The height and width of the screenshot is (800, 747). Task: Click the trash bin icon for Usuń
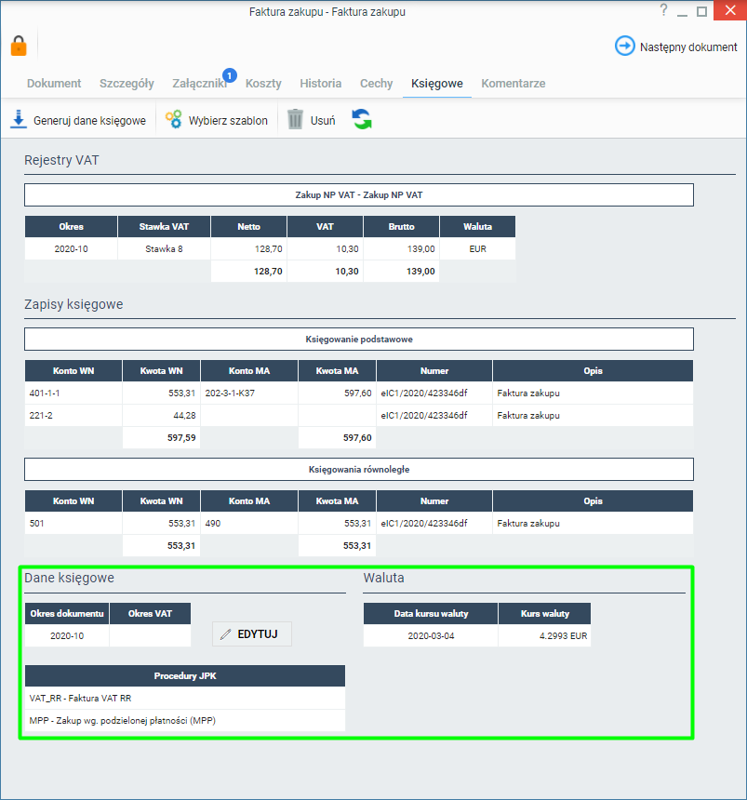(295, 119)
